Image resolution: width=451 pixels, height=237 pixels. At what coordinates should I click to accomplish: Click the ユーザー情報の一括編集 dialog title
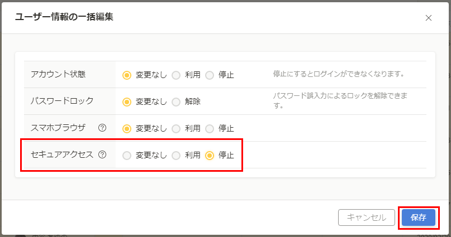pyautogui.click(x=64, y=17)
